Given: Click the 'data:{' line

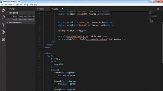Looking at the screenshot, I should pos(53,61).
